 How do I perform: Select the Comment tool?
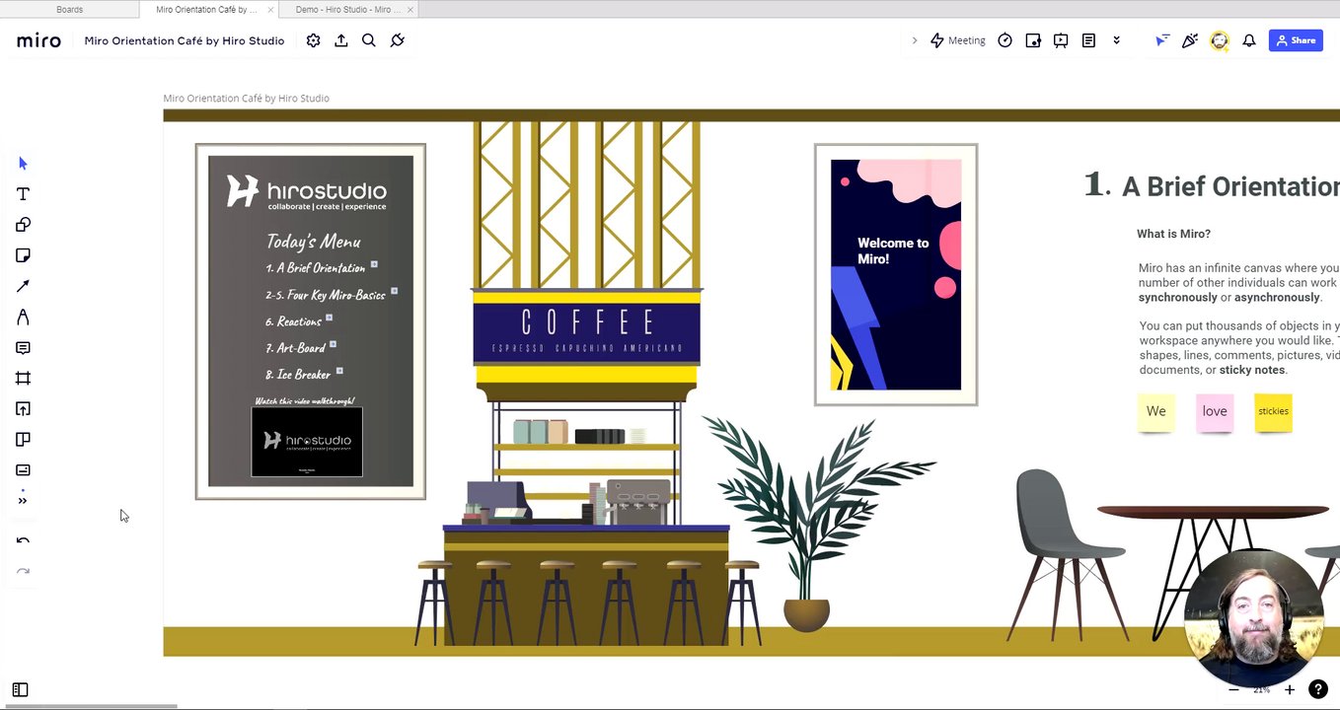(x=23, y=348)
